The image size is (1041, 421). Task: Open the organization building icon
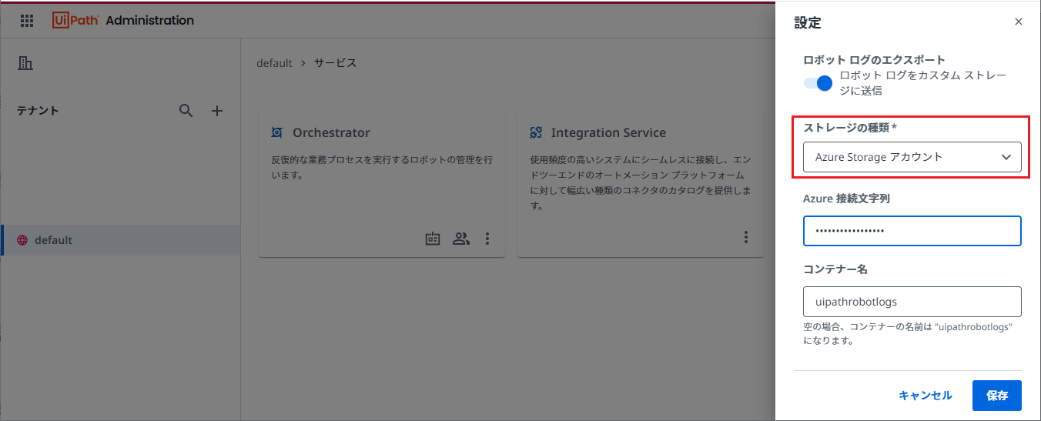pyautogui.click(x=25, y=63)
